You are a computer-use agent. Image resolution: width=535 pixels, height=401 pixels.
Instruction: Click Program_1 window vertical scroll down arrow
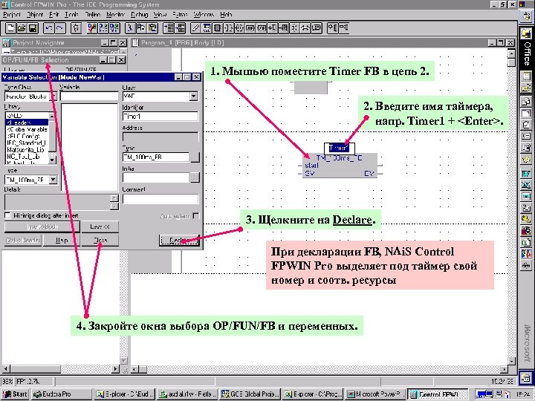coord(511,361)
